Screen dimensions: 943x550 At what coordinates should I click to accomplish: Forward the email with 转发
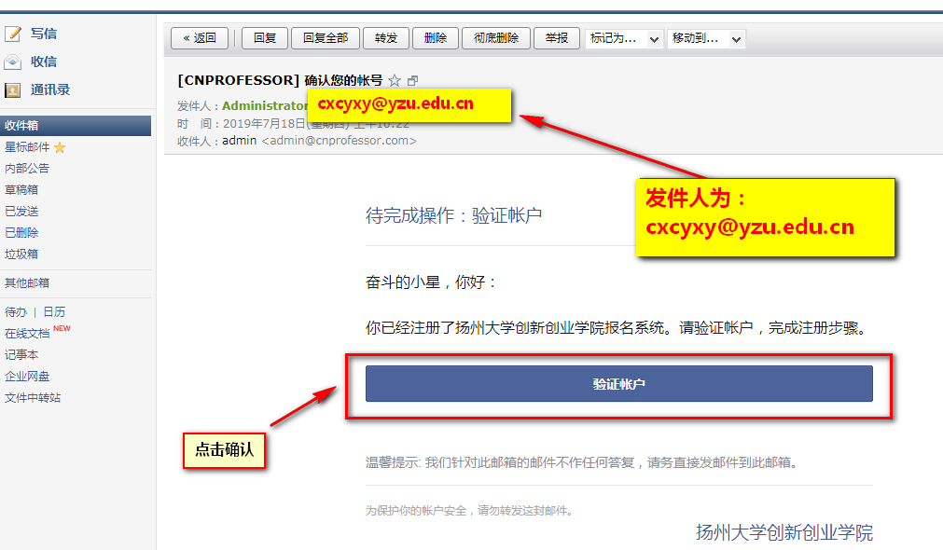[385, 38]
